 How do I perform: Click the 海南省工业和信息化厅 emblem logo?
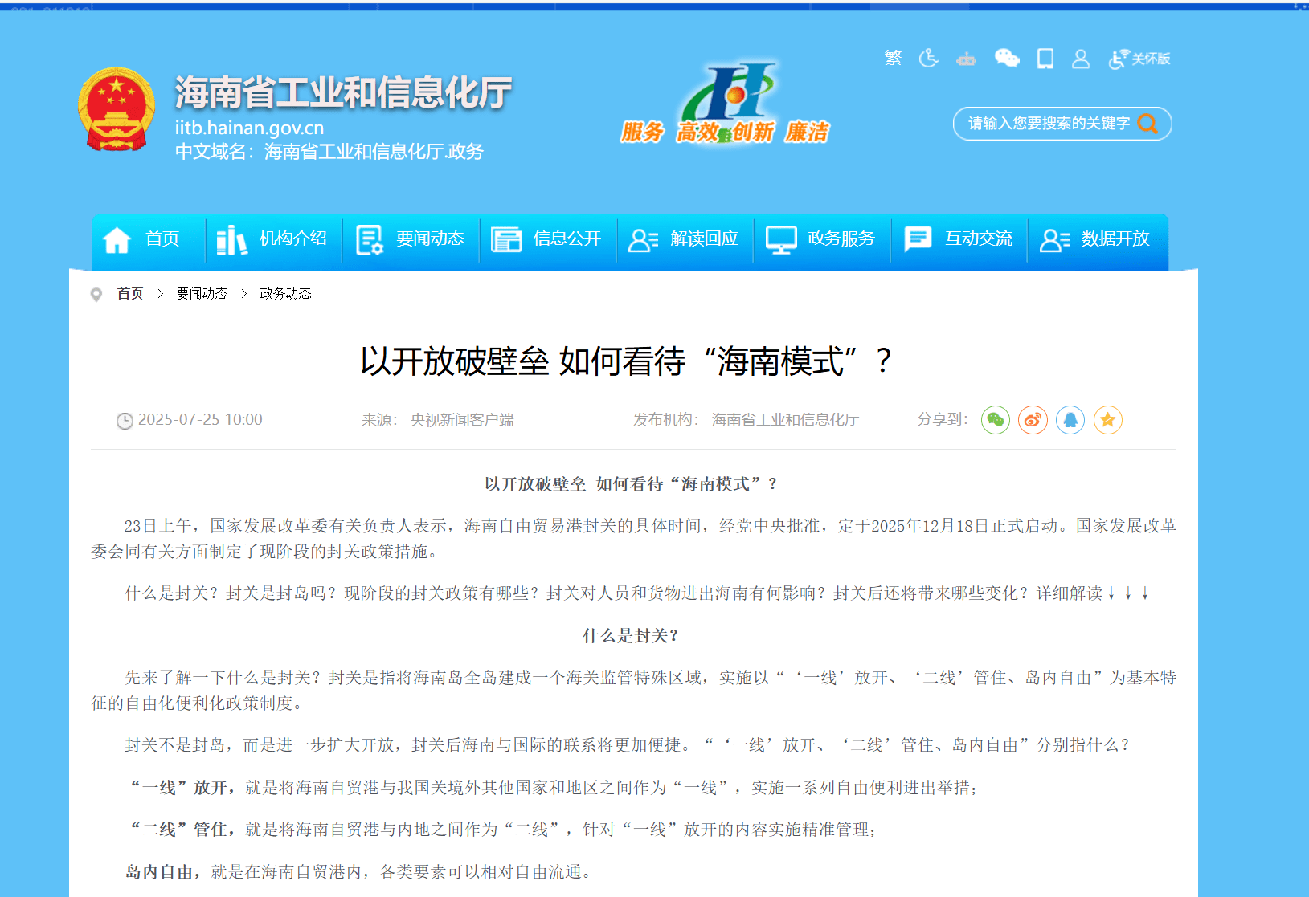click(118, 108)
